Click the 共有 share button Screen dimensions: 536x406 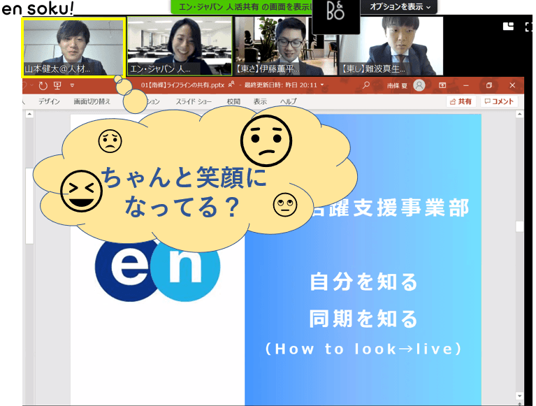point(461,101)
